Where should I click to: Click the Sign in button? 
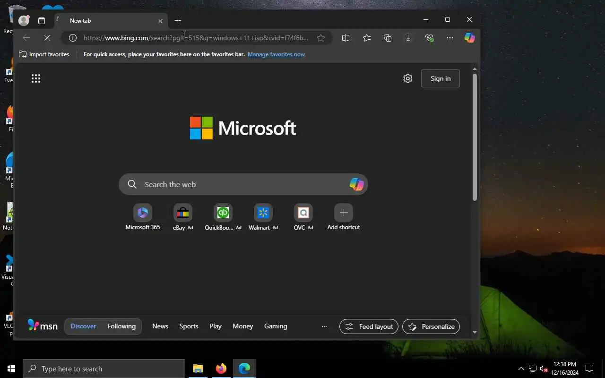441,78
